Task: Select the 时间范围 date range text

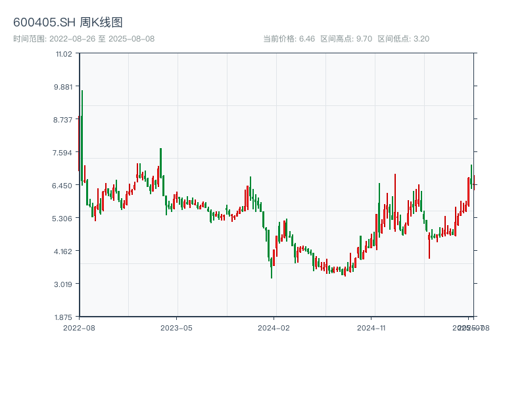Action: (84, 39)
